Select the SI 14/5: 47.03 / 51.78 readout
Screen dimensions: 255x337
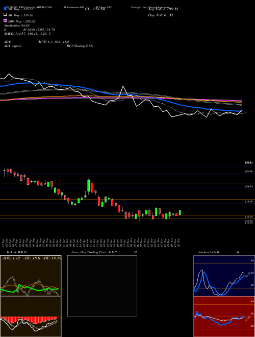(x=39, y=30)
